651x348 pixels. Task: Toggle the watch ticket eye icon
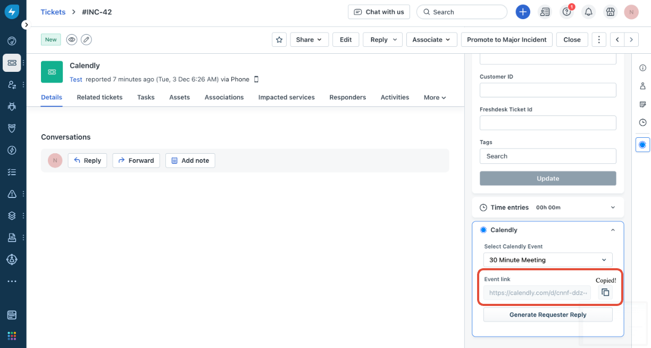[72, 39]
